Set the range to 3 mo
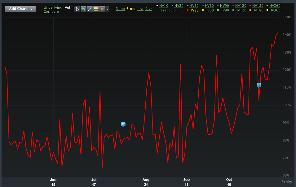 [120, 9]
